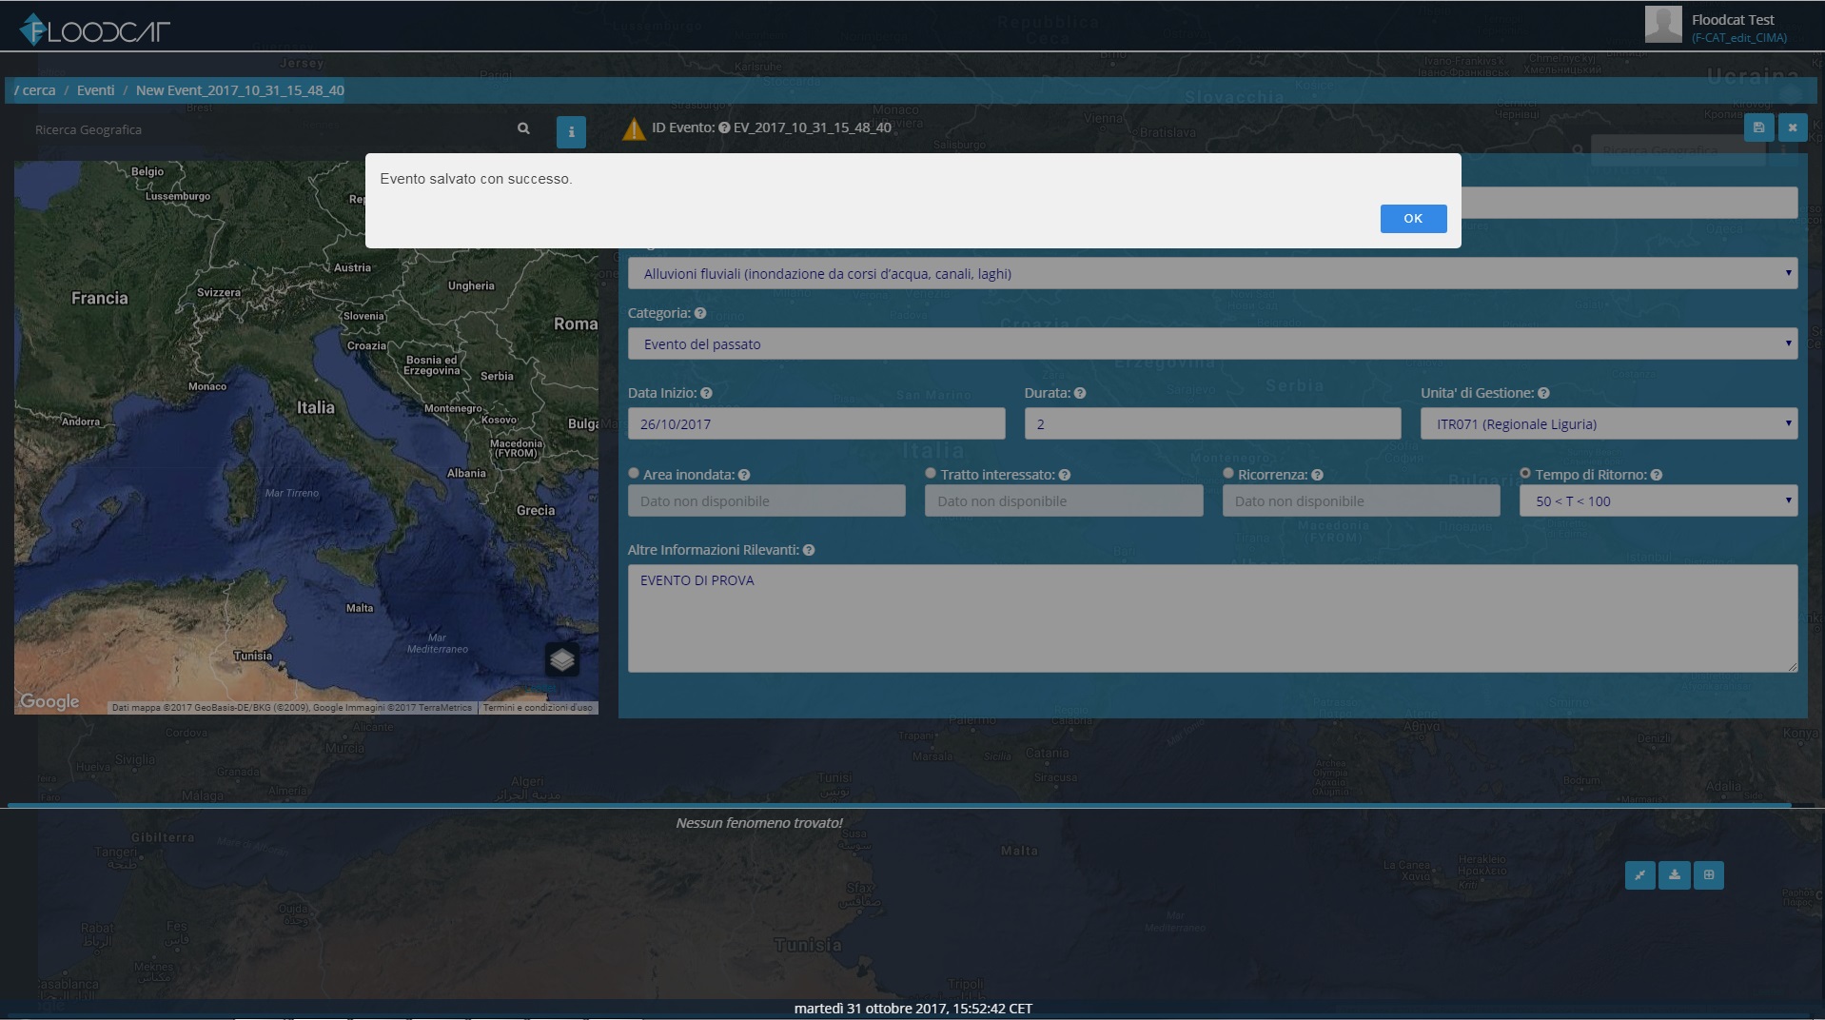Click the Data Inizio date field
Viewport: 1825px width, 1020px height.
click(815, 424)
